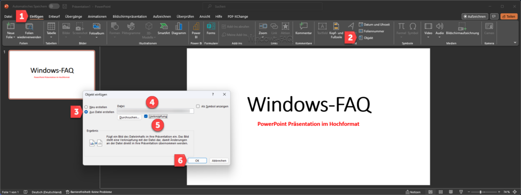The height and width of the screenshot is (195, 521).
Task: Open the PDF-XChange tab
Action: coord(238,16)
